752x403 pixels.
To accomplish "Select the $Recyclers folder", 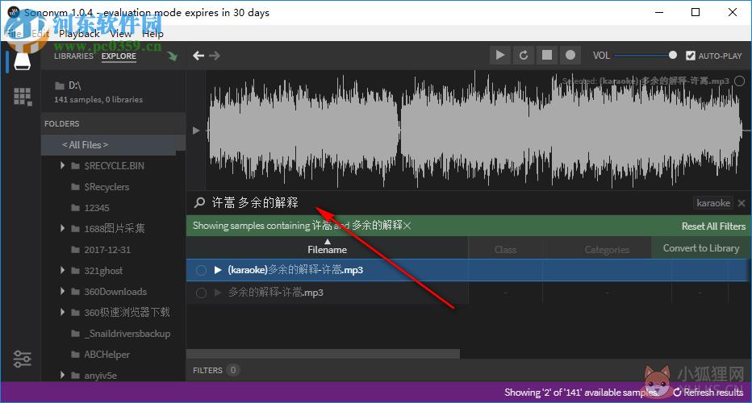I will pyautogui.click(x=107, y=187).
